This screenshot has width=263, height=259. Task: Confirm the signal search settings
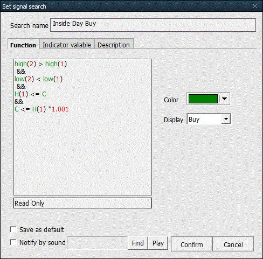pyautogui.click(x=191, y=244)
